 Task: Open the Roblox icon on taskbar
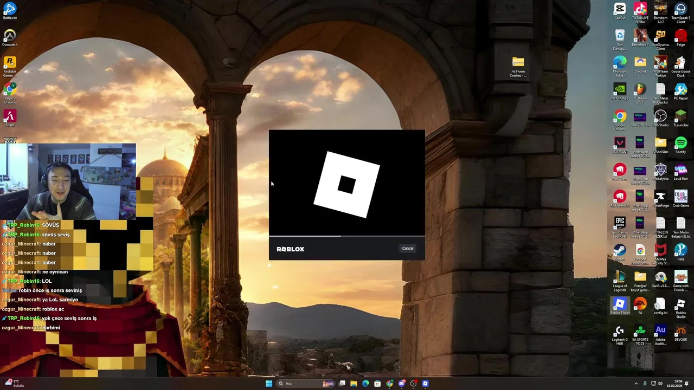(x=425, y=383)
